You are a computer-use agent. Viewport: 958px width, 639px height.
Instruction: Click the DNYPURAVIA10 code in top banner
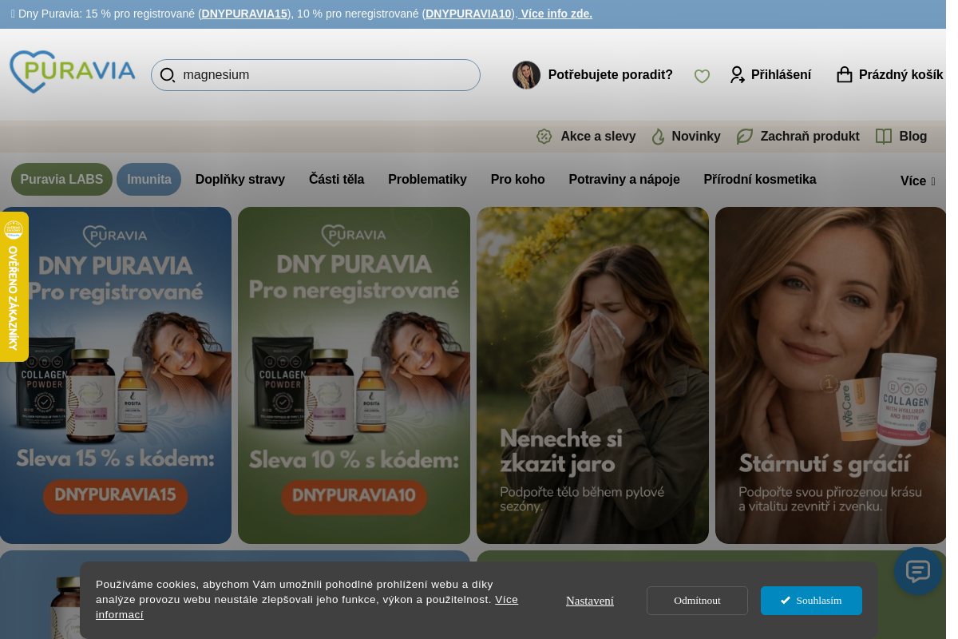point(469,14)
